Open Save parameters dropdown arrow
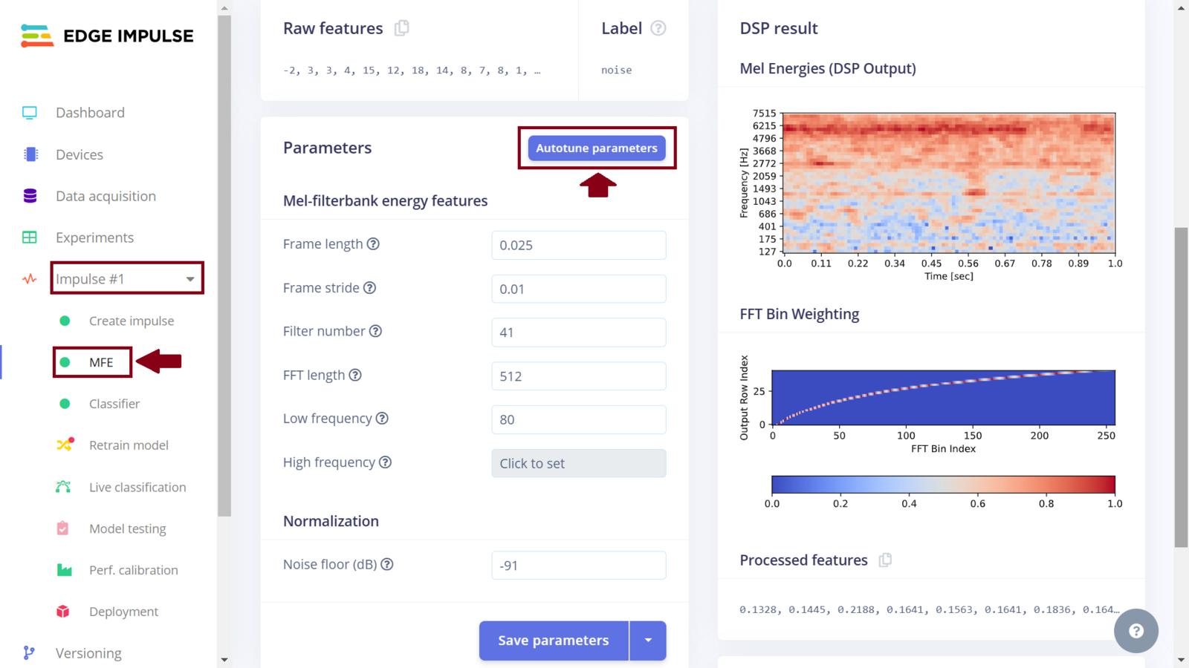1189x668 pixels. pyautogui.click(x=648, y=641)
